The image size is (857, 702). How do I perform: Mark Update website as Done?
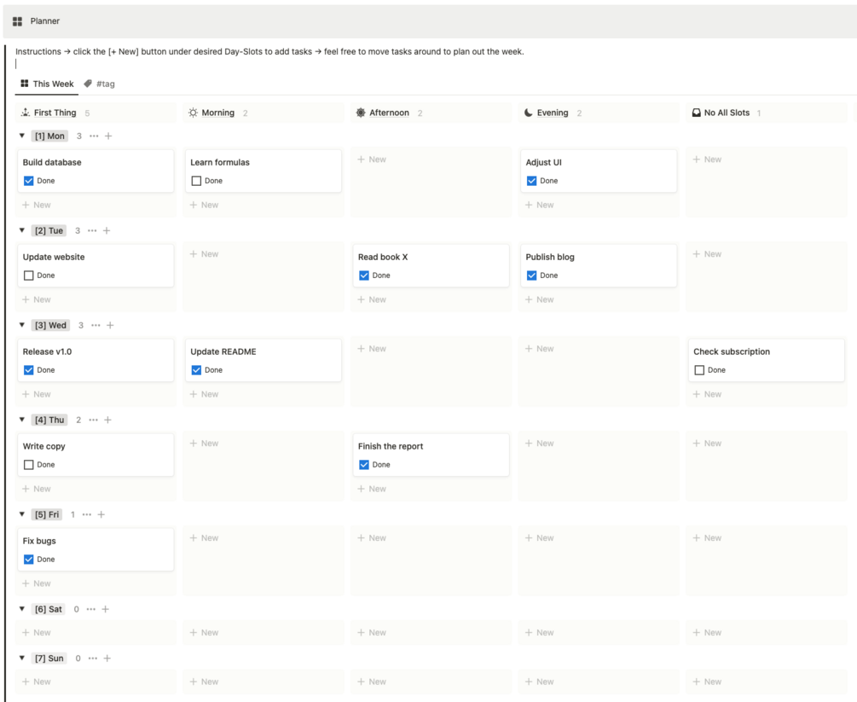click(x=29, y=276)
